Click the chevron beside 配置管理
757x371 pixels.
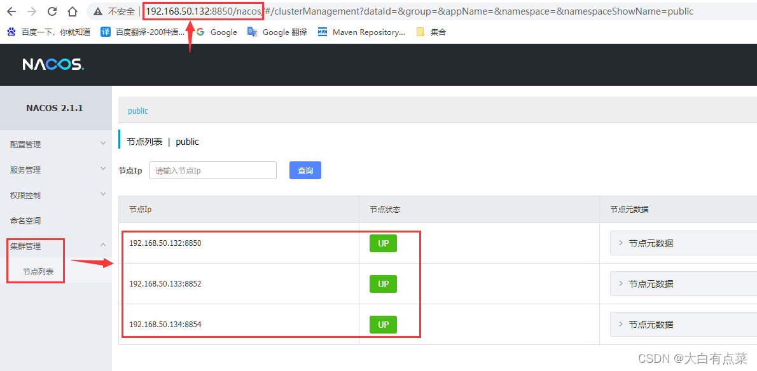(x=103, y=143)
